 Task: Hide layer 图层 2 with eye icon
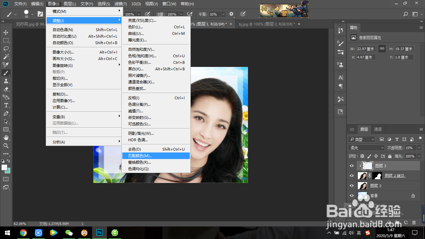pos(352,186)
